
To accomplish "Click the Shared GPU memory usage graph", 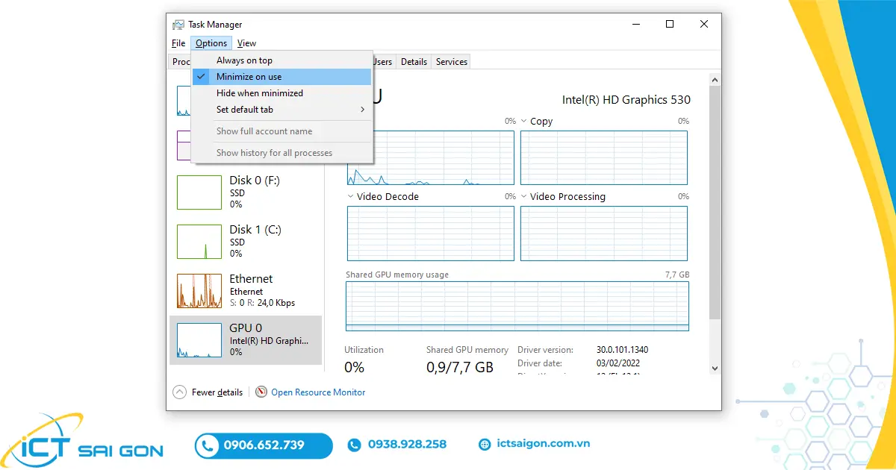I will [x=517, y=306].
